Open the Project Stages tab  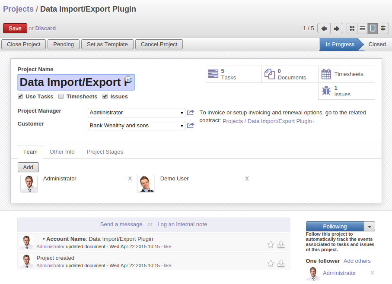(x=105, y=152)
